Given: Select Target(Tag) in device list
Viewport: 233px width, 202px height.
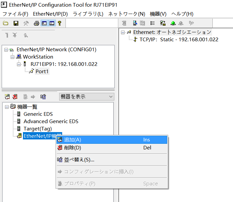Looking at the screenshot, I should (38, 129).
